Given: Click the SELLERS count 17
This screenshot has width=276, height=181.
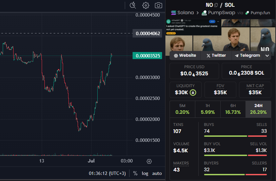Looking at the screenshot, I should (x=264, y=170).
